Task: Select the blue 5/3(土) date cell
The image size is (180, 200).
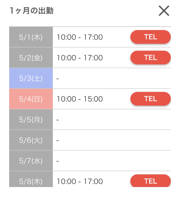Action: click(31, 78)
